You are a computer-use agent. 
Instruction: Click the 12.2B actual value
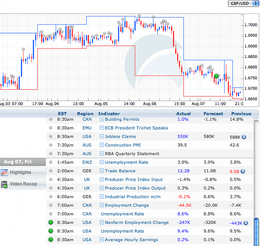[x=183, y=171]
